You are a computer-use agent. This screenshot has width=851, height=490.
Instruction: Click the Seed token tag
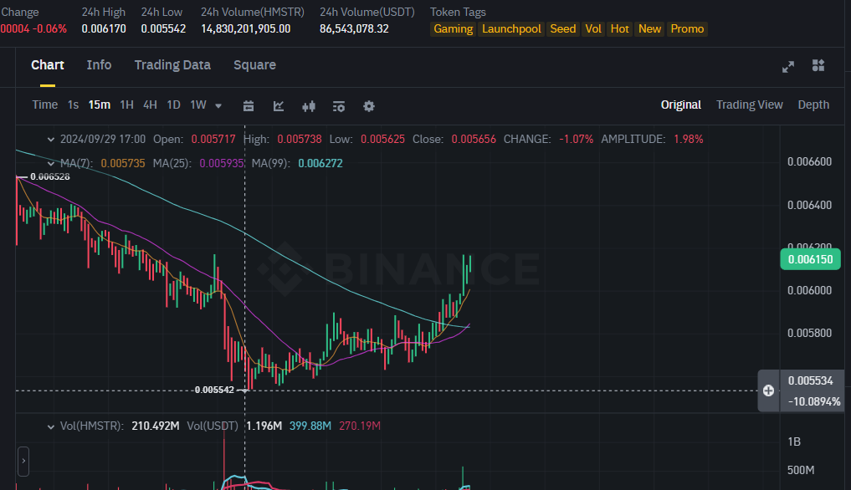[563, 28]
